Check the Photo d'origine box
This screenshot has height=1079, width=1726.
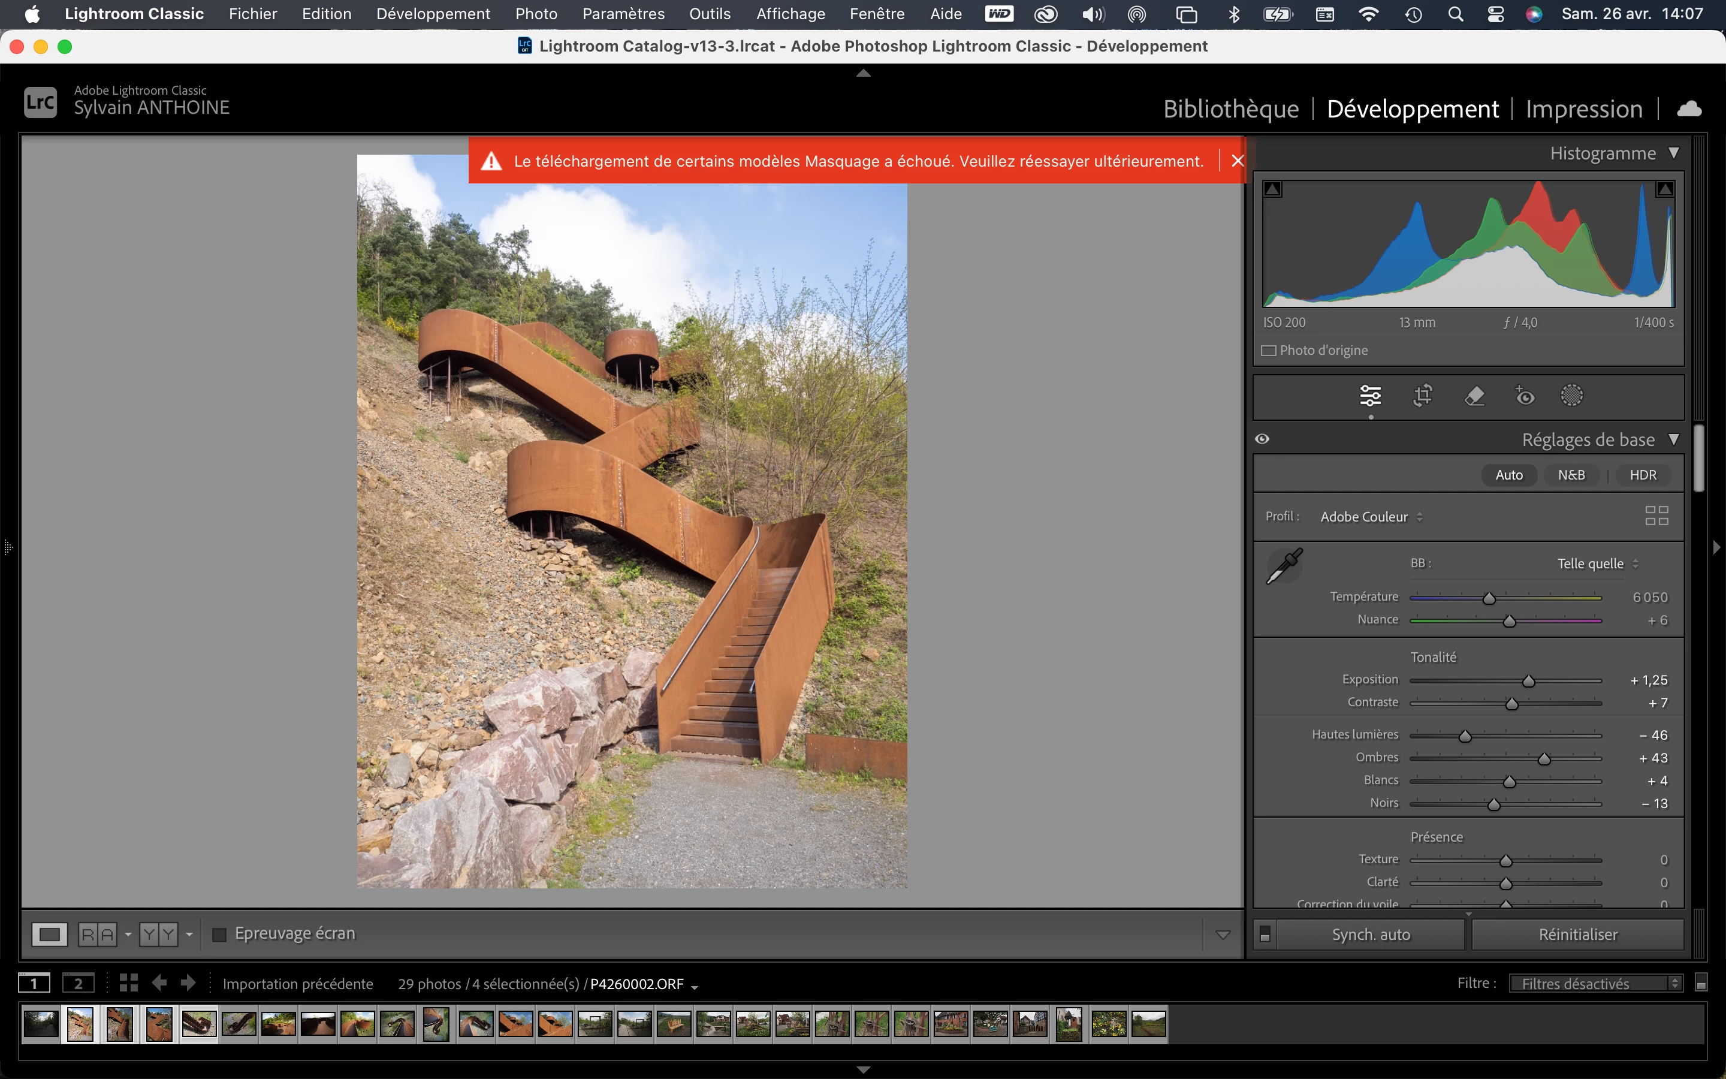click(1269, 351)
